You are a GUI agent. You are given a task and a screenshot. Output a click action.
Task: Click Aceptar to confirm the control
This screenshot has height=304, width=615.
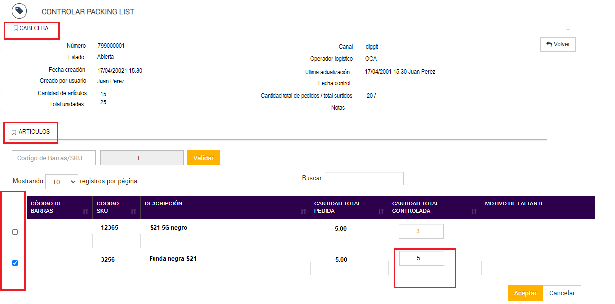pos(525,293)
